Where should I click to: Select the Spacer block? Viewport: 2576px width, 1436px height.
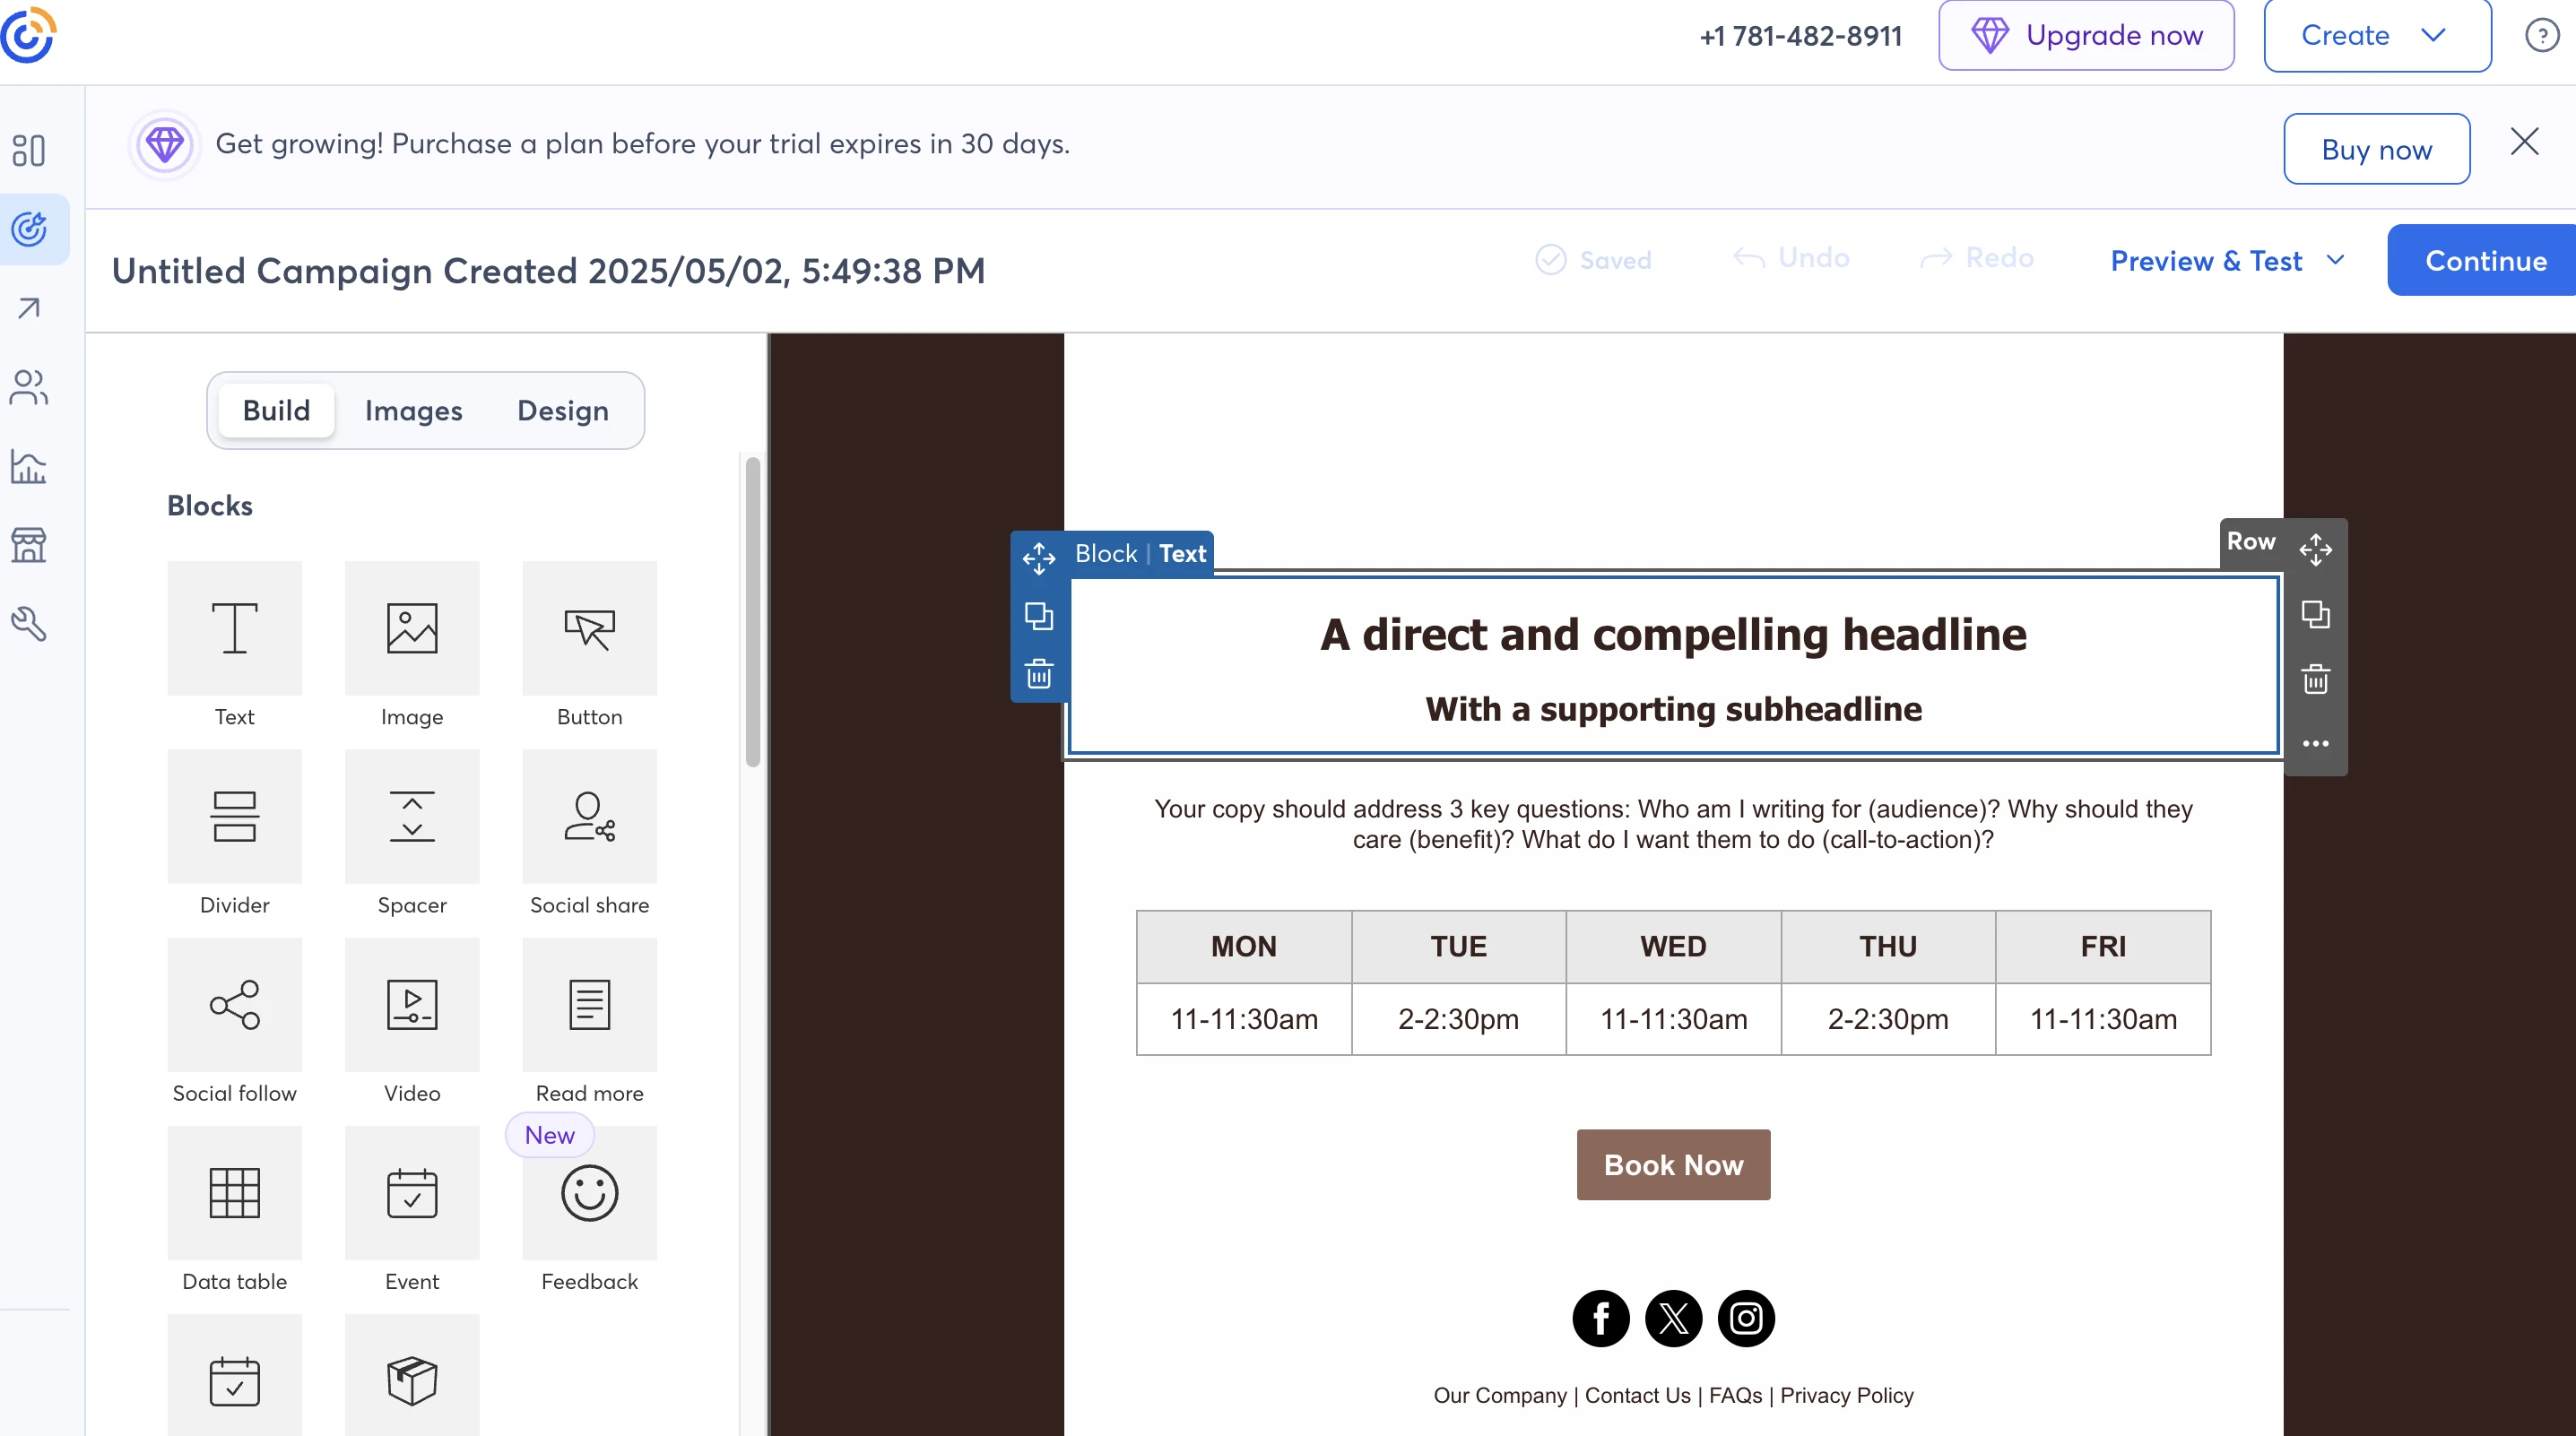coord(412,816)
